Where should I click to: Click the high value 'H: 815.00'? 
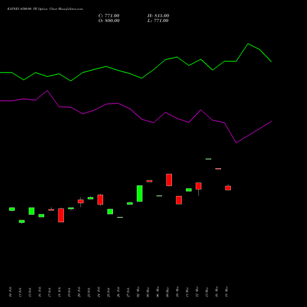coord(158,16)
